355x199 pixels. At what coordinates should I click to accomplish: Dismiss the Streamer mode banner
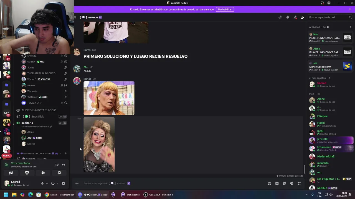350,9
